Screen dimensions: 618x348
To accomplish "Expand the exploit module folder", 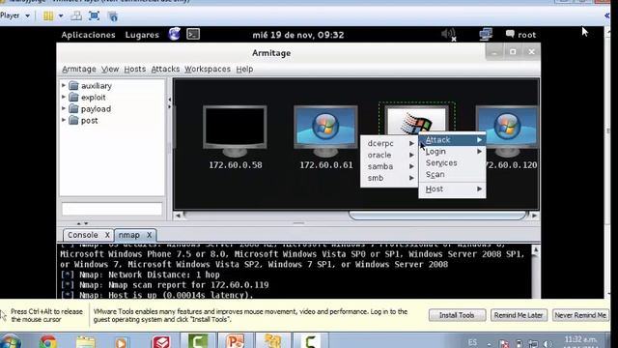I will [64, 97].
